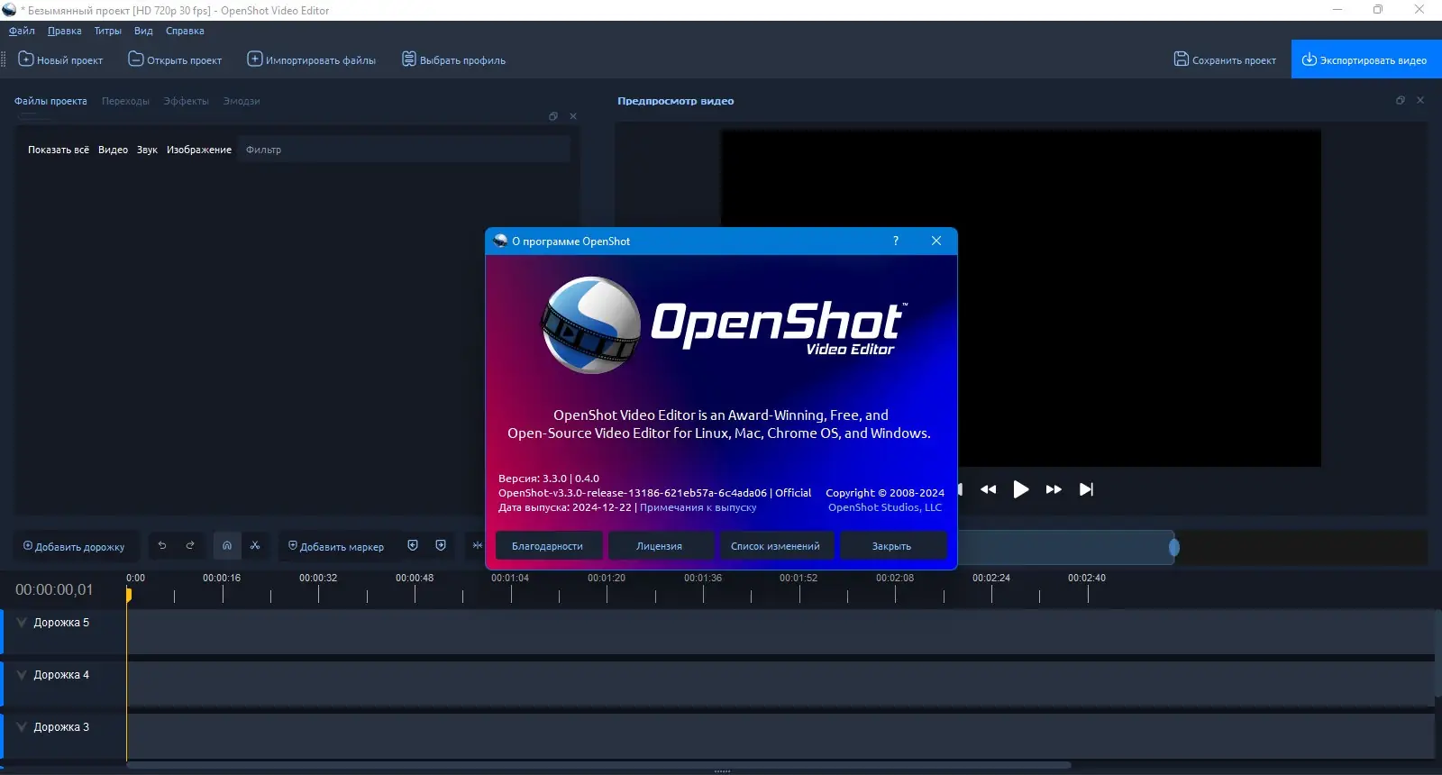Select the Показать всё file filter

click(x=59, y=150)
